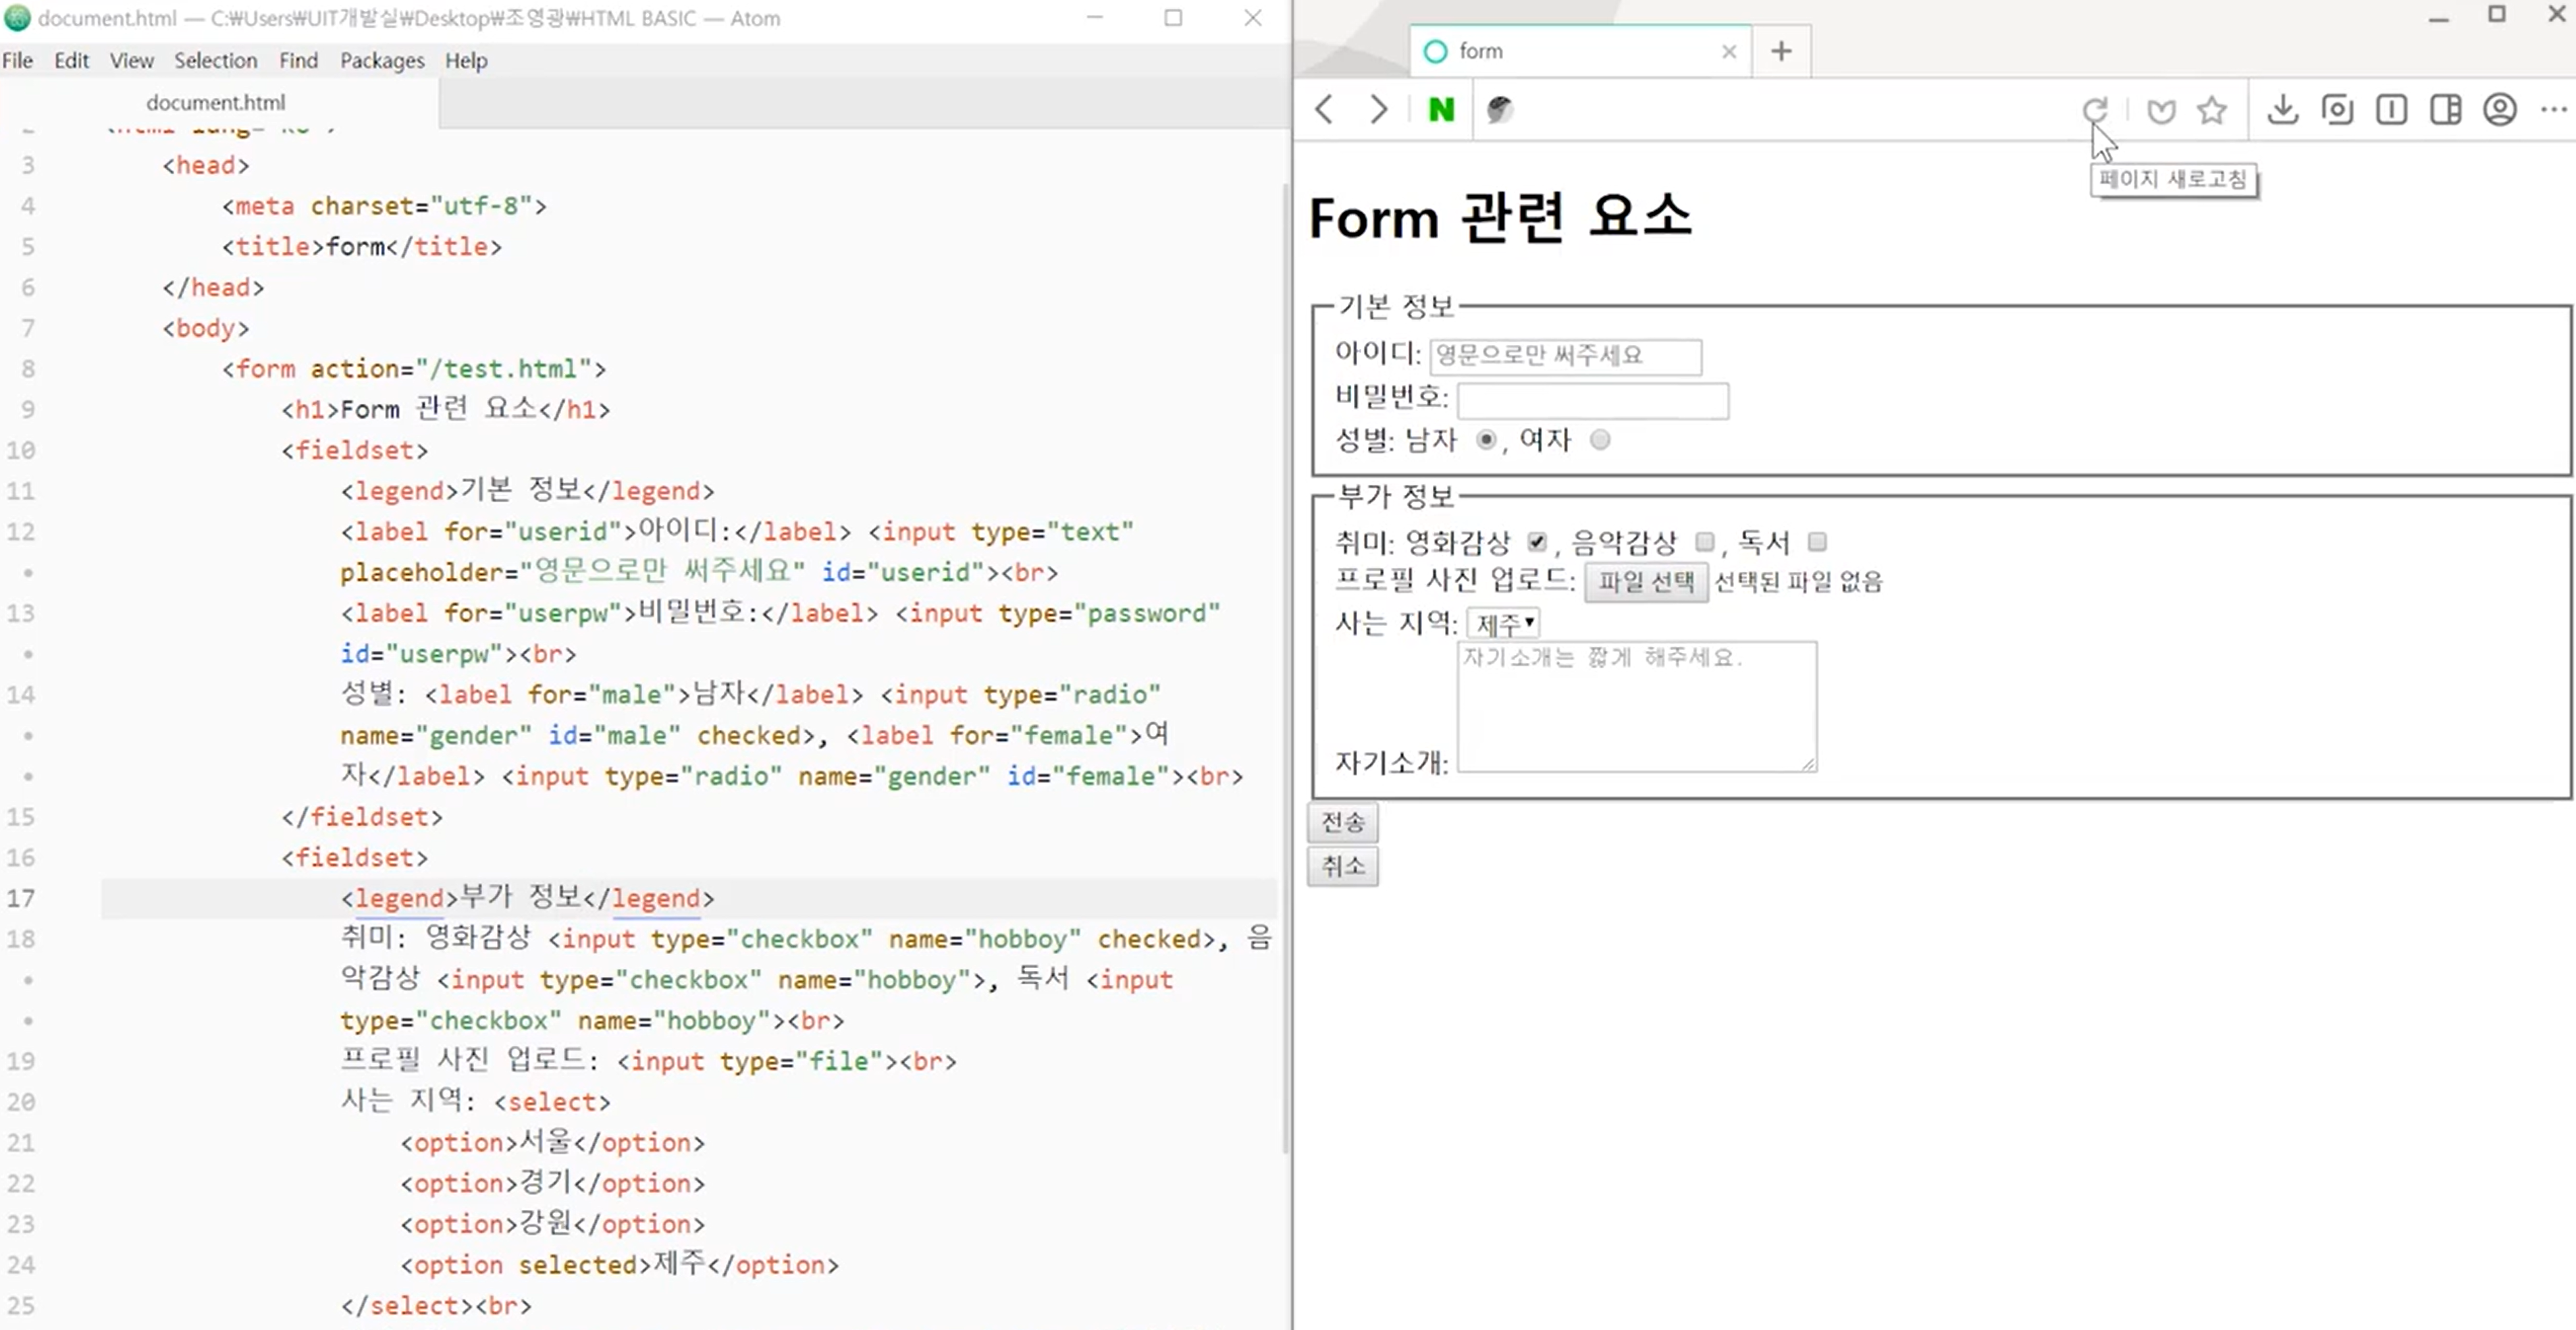Check the 음악감상 checkbox
The image size is (2576, 1330).
tap(1705, 542)
